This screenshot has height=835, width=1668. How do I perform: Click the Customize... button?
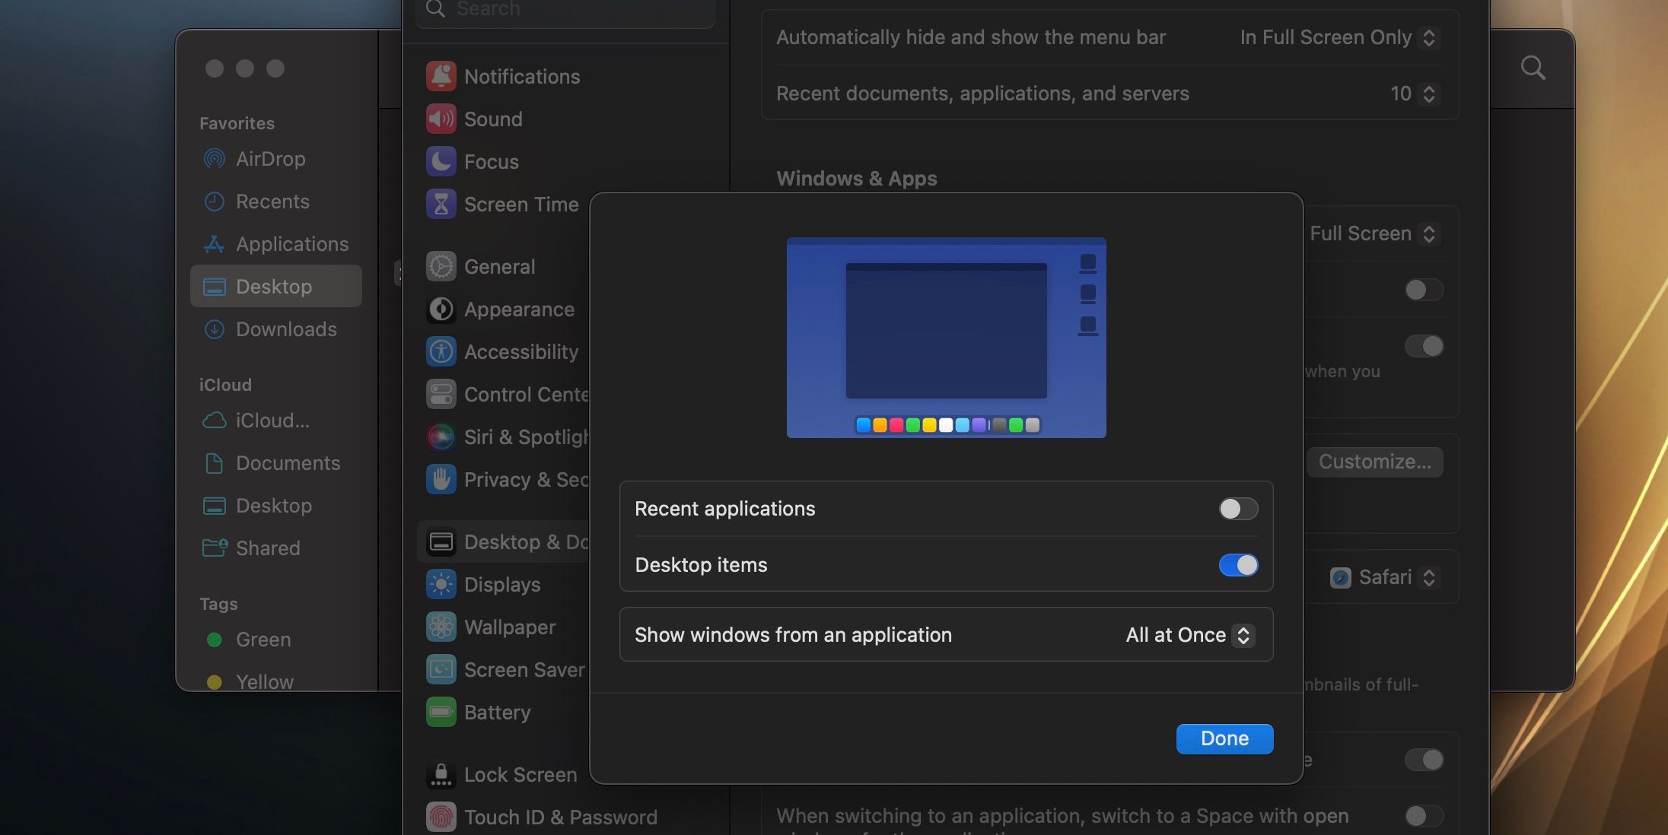click(1374, 462)
